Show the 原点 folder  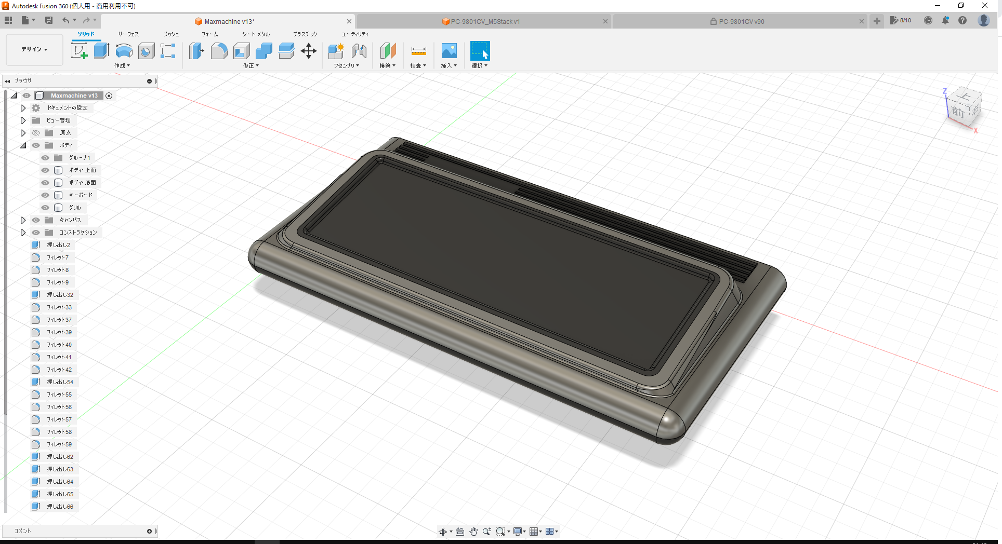[x=35, y=132]
